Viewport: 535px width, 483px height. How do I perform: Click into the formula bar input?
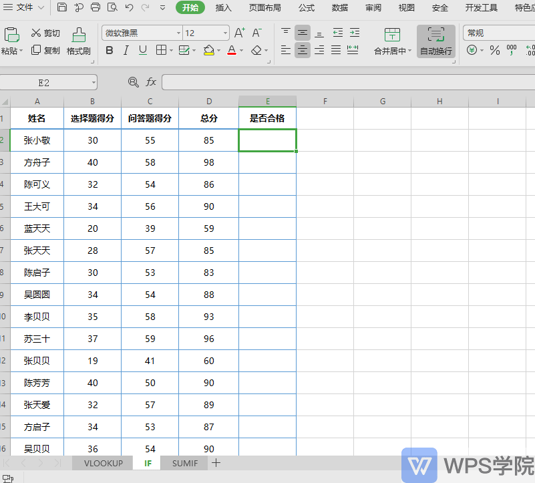[x=348, y=82]
